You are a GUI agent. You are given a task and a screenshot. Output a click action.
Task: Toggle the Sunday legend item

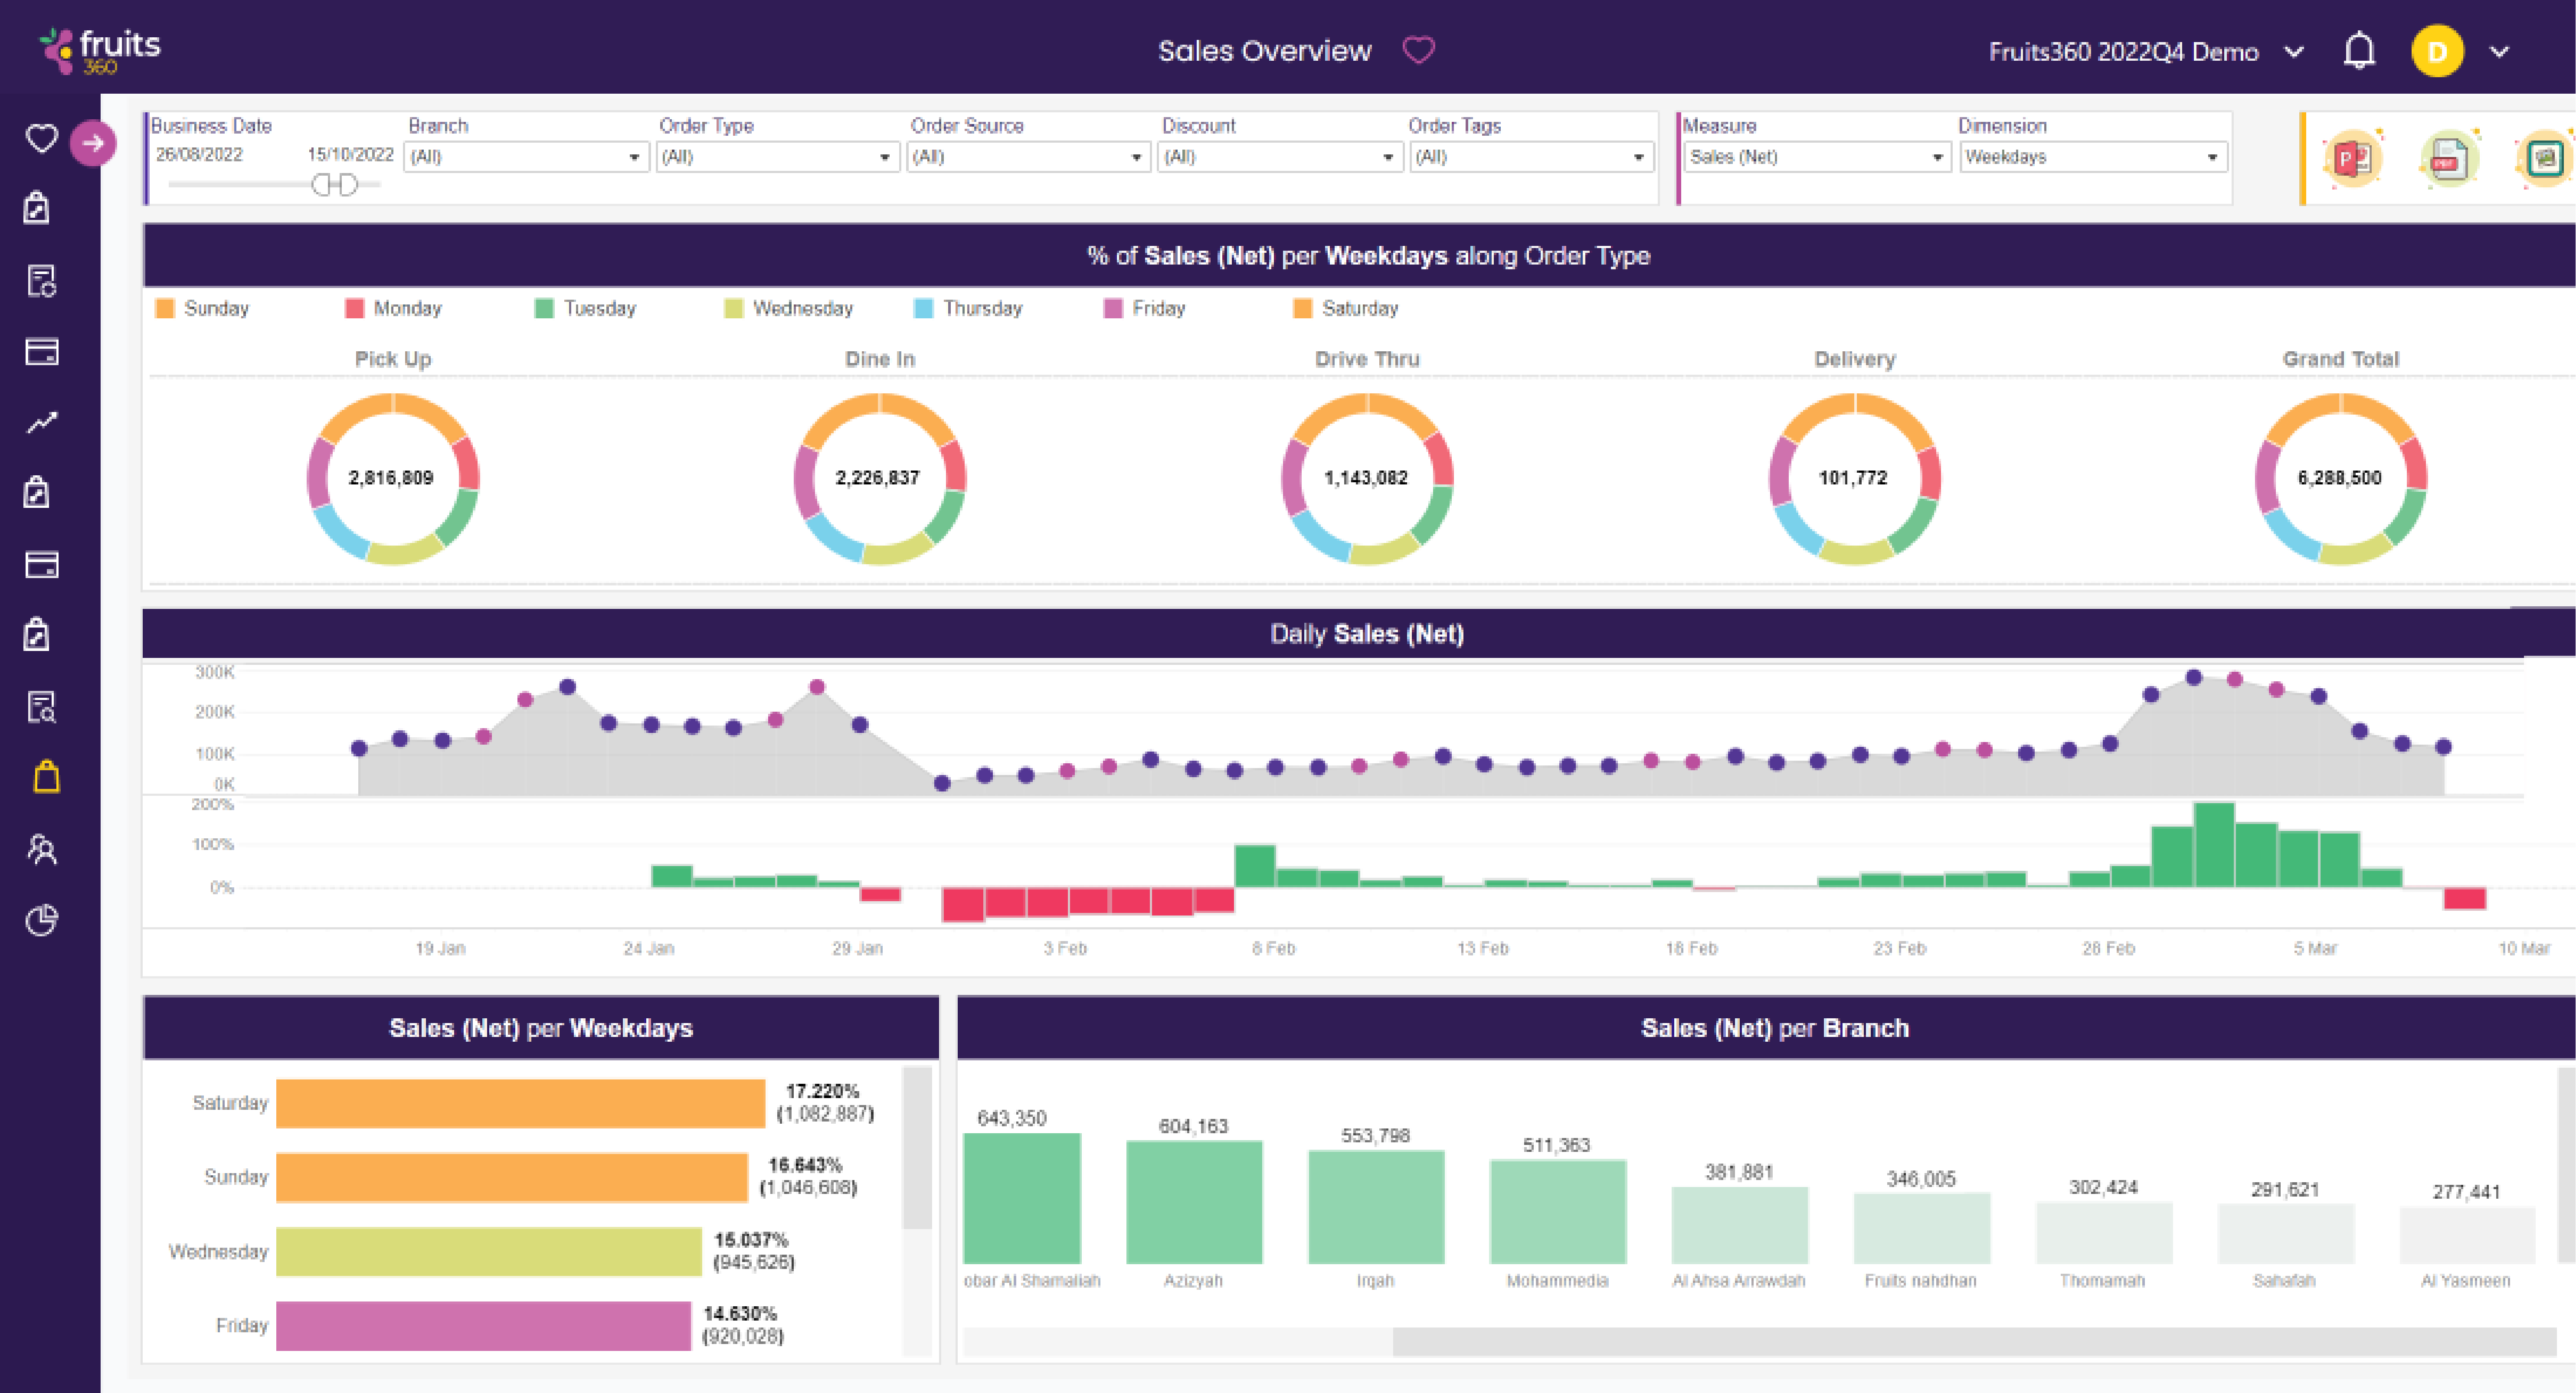202,308
